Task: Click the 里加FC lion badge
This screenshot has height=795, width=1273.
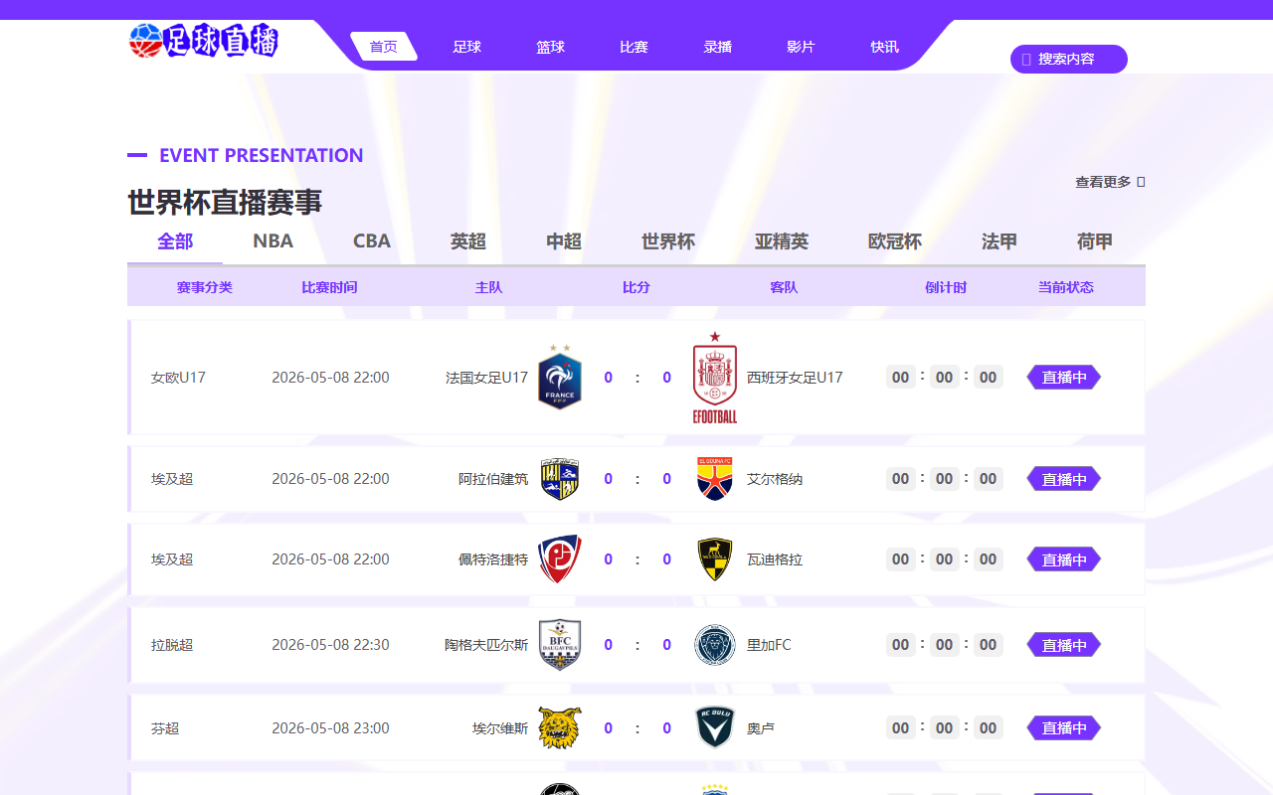Action: 715,645
